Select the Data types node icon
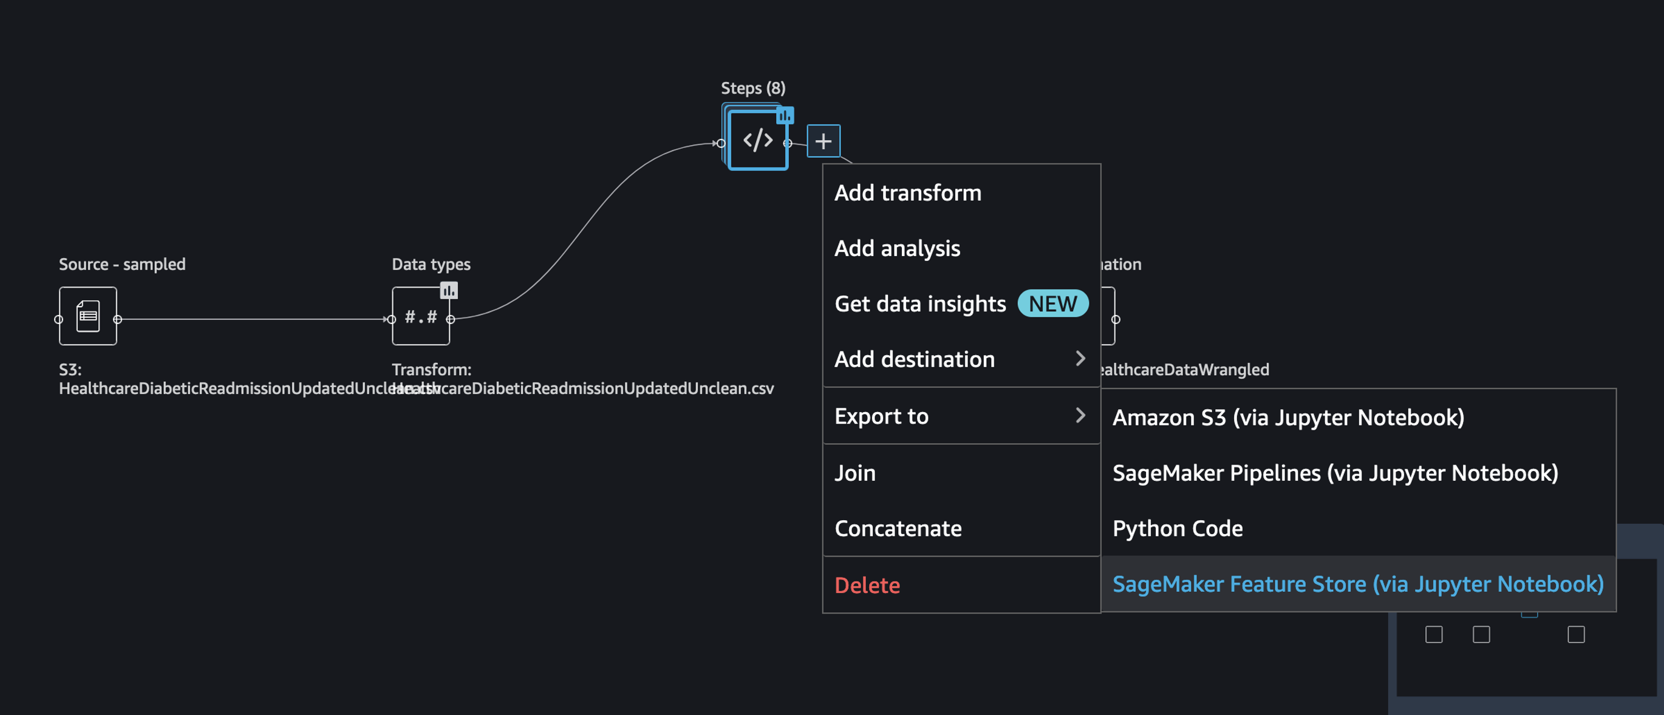Screen dimensions: 1664x715 pyautogui.click(x=420, y=316)
